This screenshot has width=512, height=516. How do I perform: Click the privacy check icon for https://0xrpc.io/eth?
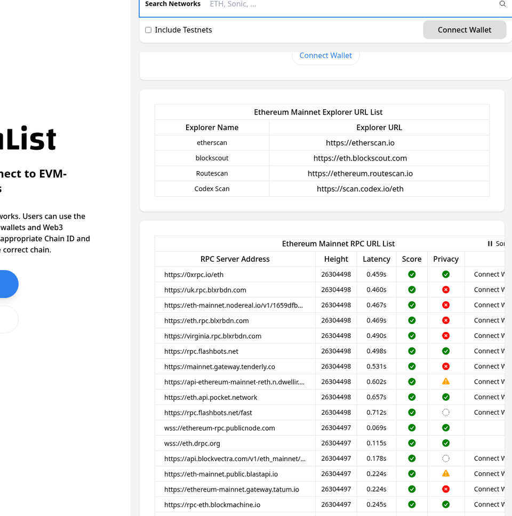pos(446,275)
